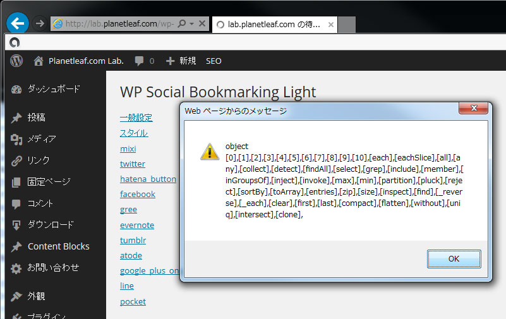Click the browser back arrow button

[x=18, y=23]
